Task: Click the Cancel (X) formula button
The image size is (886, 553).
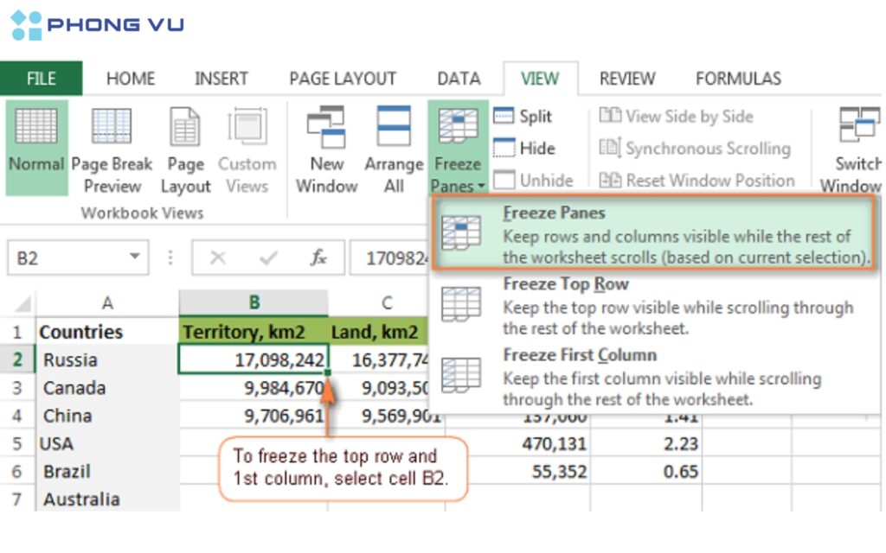Action: [217, 257]
